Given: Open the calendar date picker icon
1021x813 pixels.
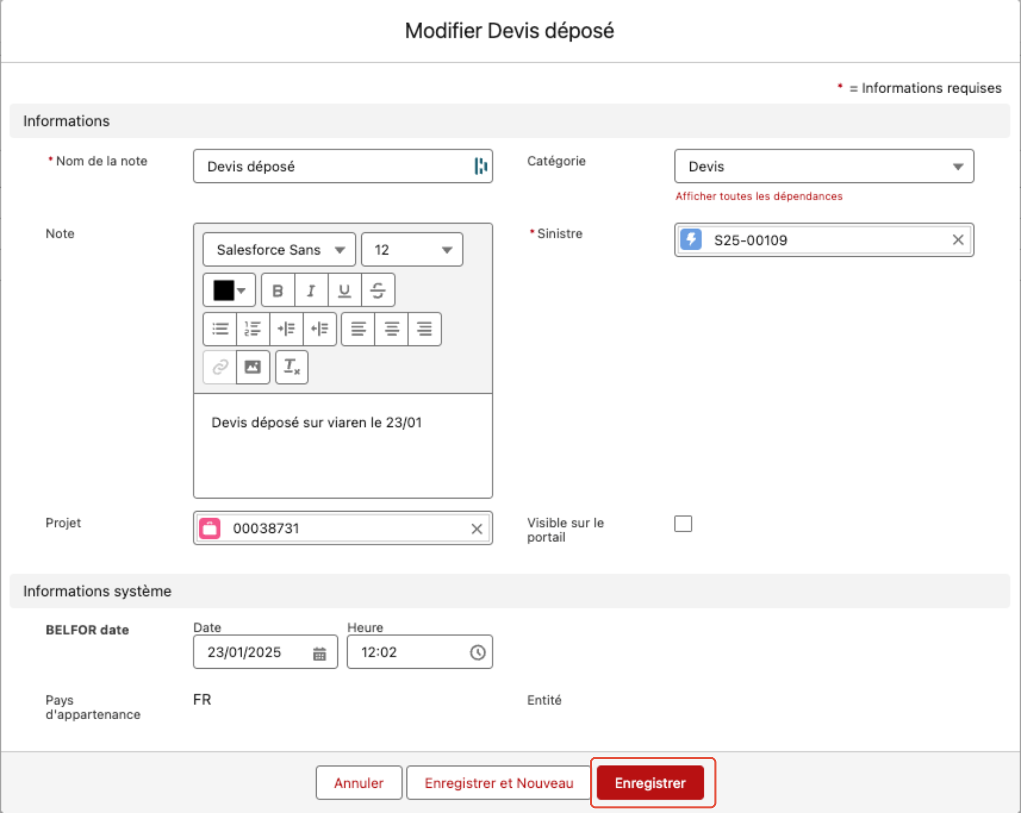Looking at the screenshot, I should [x=319, y=653].
